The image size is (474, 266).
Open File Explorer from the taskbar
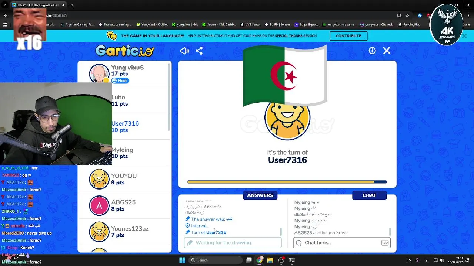(270, 260)
